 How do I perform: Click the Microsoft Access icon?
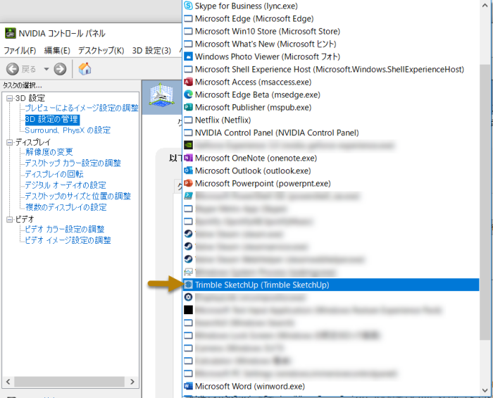[188, 82]
